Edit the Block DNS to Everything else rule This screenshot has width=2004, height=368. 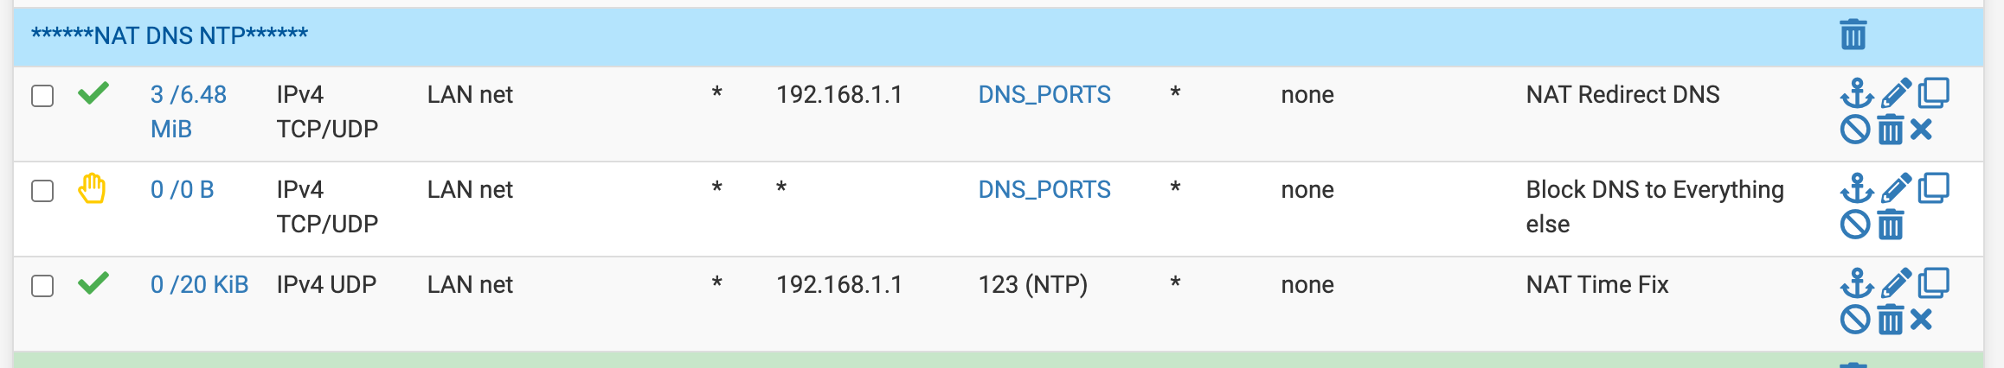(1896, 188)
